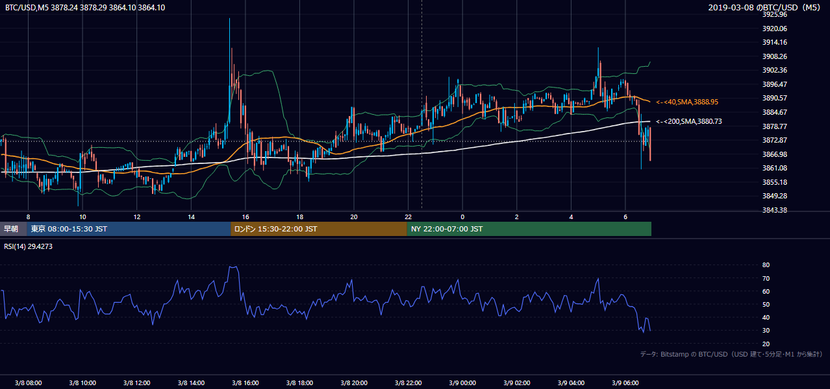
Task: Click RSI scale level 40
Action: point(766,317)
